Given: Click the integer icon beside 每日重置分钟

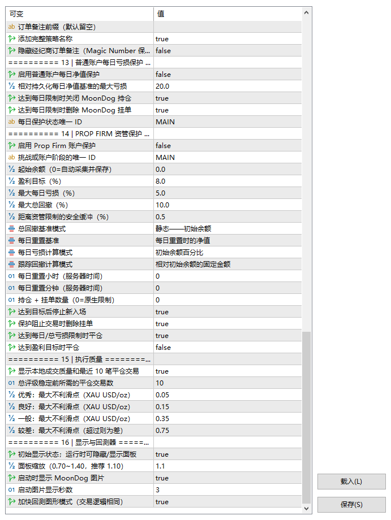Looking at the screenshot, I should pos(12,288).
